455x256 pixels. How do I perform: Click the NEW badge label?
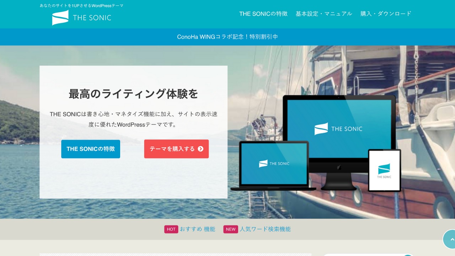(231, 229)
